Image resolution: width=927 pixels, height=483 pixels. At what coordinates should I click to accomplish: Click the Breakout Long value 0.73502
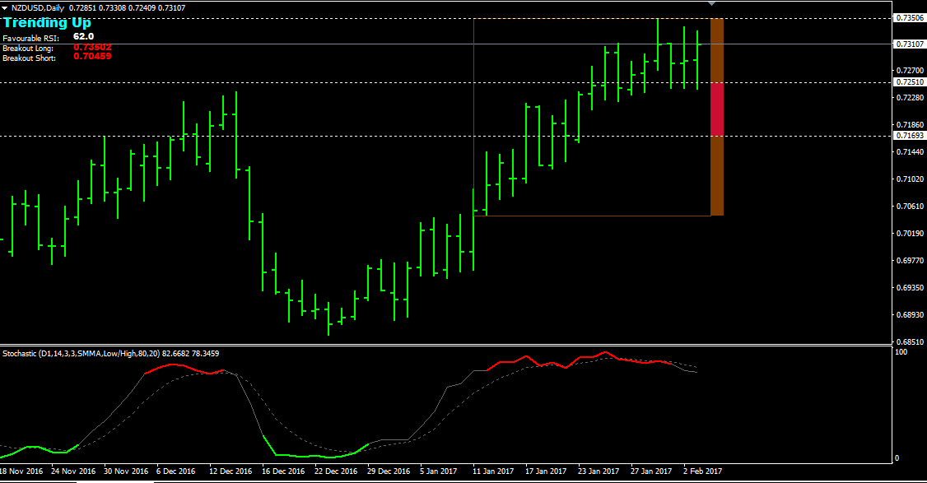click(x=92, y=48)
